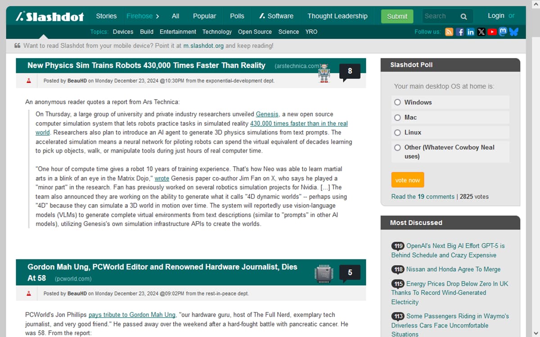The width and height of the screenshot is (540, 337).
Task: Open Slashdot's Mastodon icon
Action: tap(503, 32)
